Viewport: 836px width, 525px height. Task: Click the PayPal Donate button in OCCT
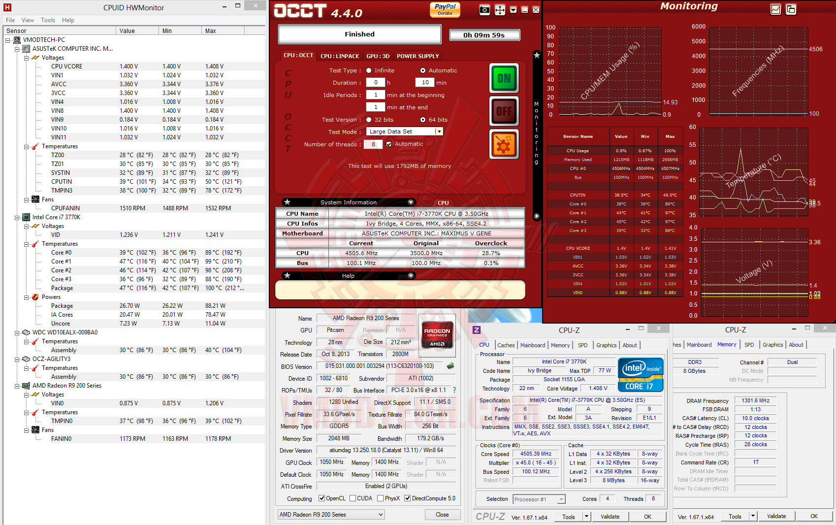[x=445, y=9]
